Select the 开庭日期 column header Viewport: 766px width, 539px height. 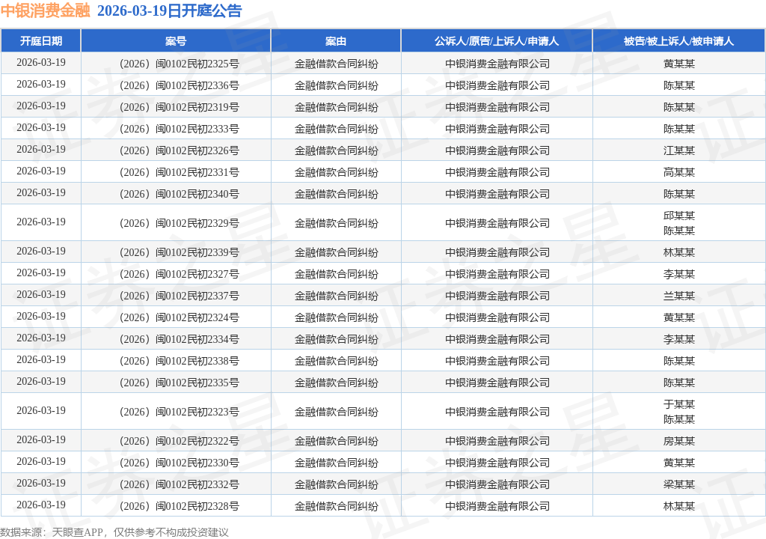click(41, 41)
